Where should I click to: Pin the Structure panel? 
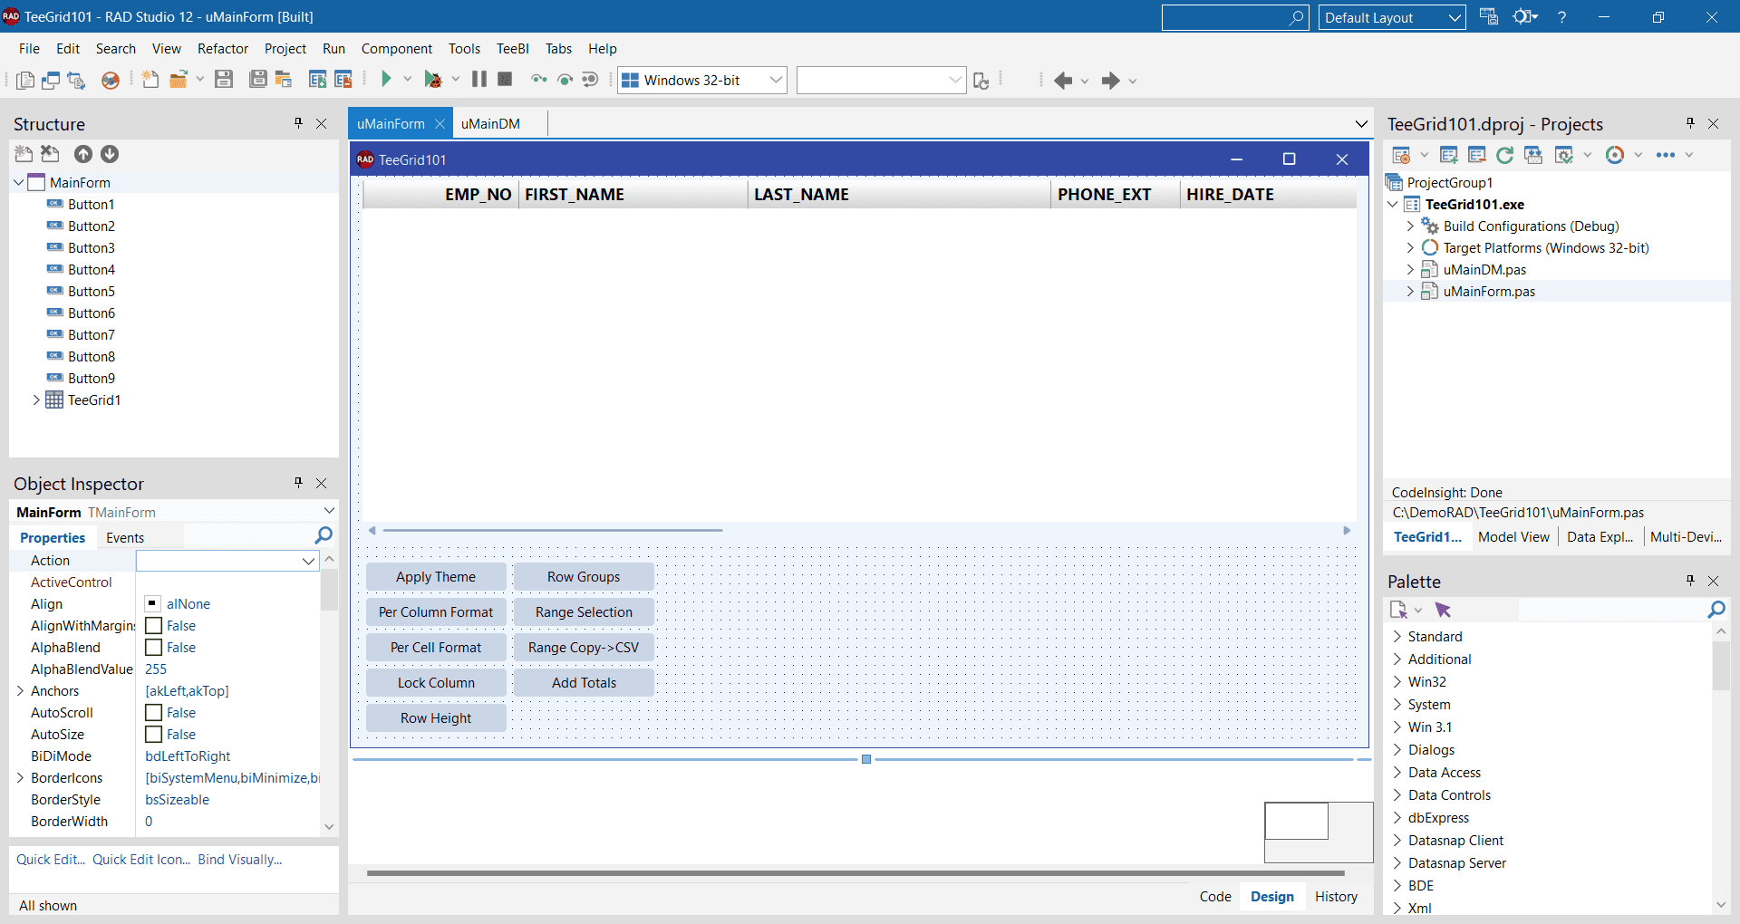click(x=298, y=123)
